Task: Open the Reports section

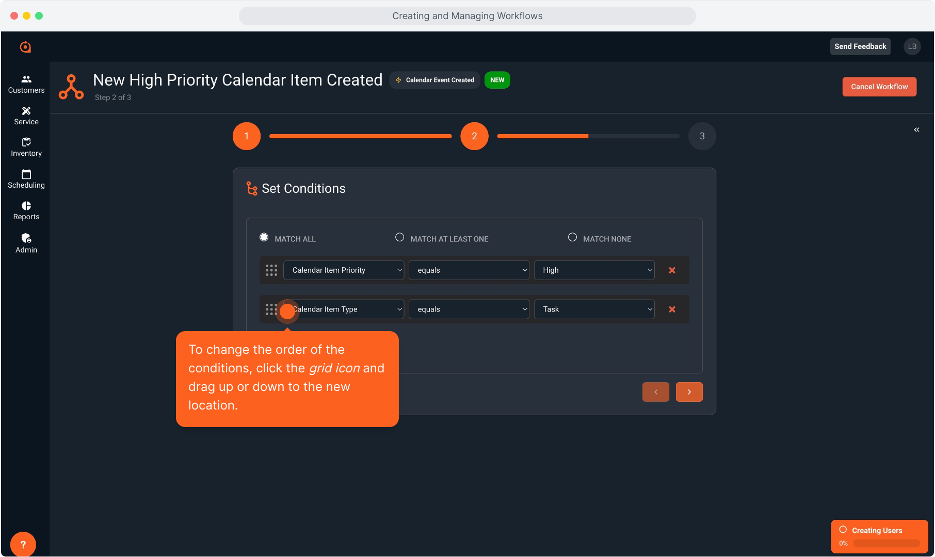Action: click(26, 210)
